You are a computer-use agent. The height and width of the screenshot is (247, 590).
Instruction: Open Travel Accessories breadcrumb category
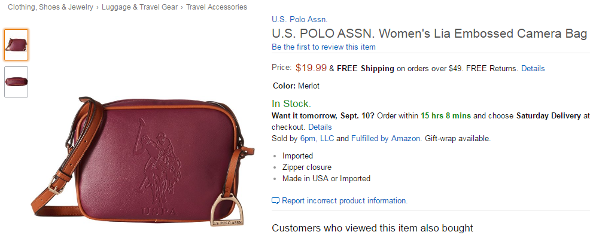pos(217,7)
